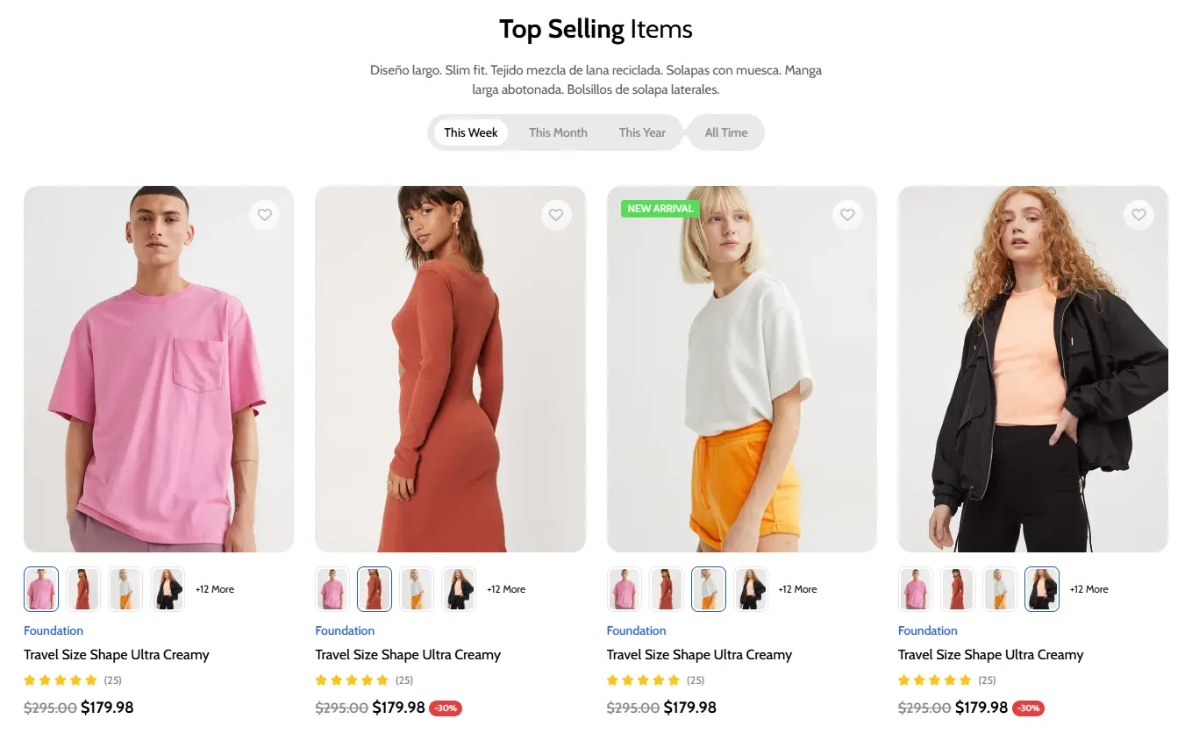Click heart icon on red dress product
Screen dimensions: 1192x733
556,215
